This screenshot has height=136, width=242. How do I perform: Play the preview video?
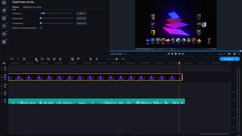click(x=176, y=54)
